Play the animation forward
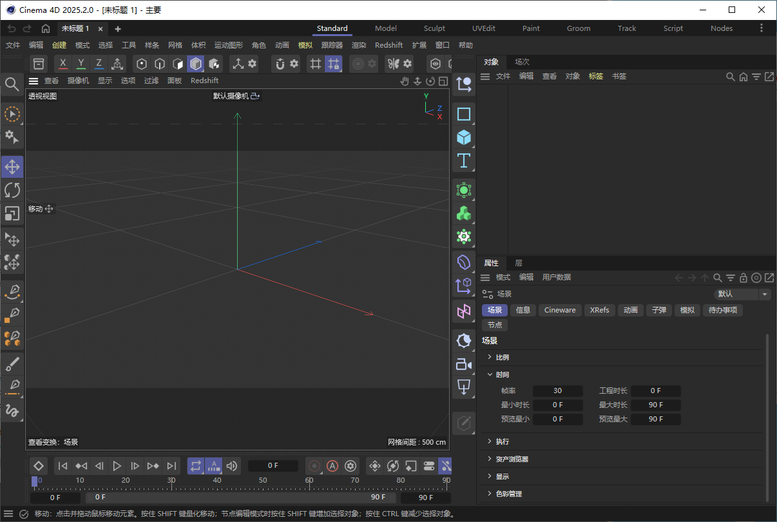 117,465
